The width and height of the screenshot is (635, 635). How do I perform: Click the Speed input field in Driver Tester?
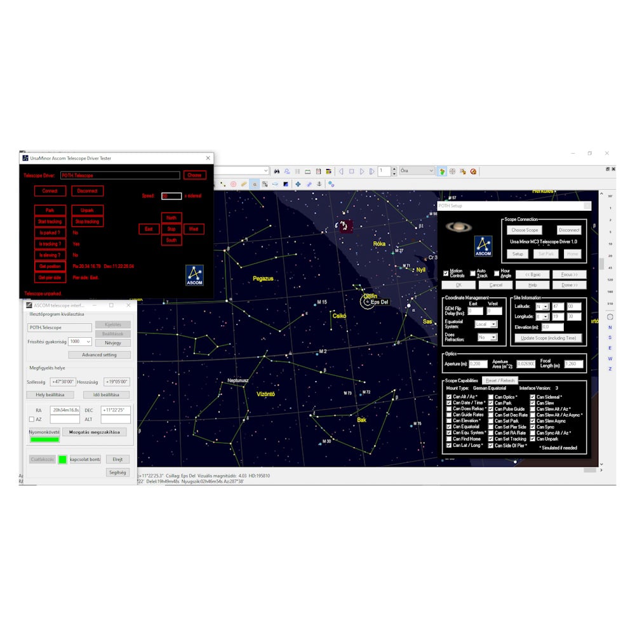[171, 196]
